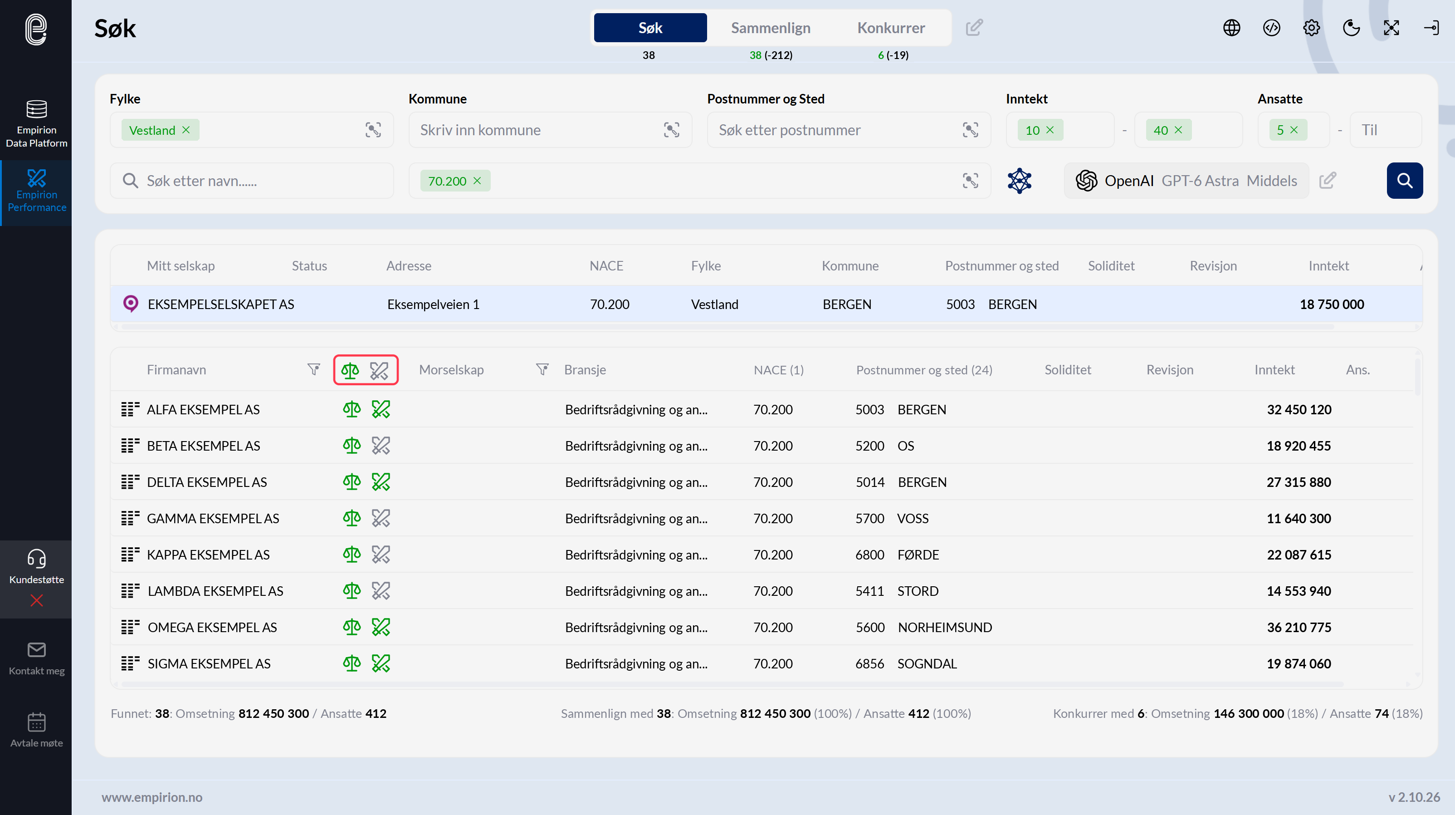The image size is (1455, 815).
Task: Run search with the blue magnifier button
Action: (x=1405, y=181)
